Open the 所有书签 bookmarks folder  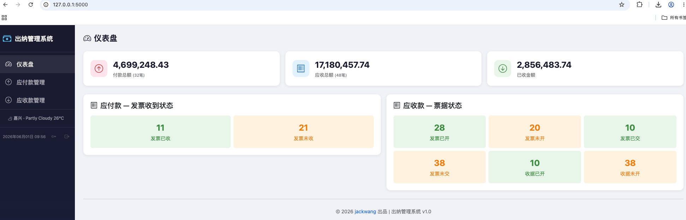pyautogui.click(x=673, y=18)
